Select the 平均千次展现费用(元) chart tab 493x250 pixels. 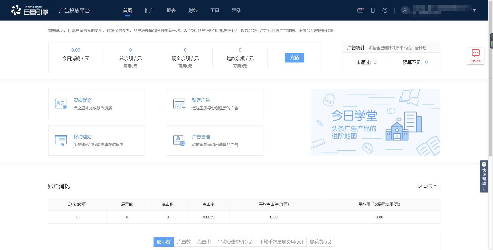coord(281,242)
